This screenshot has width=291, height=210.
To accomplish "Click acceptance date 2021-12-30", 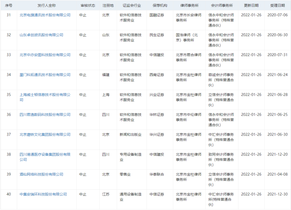I will click(278, 194).
